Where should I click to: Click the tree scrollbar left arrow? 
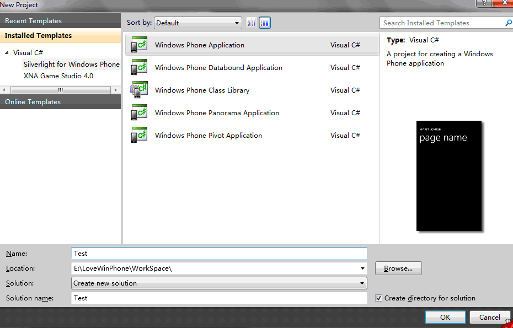coord(4,90)
